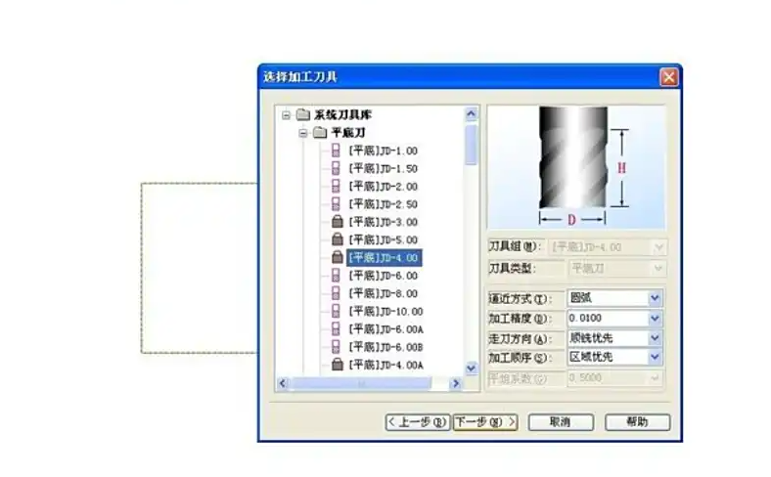Select the [平底]JD-3.00 tool entry

point(383,222)
